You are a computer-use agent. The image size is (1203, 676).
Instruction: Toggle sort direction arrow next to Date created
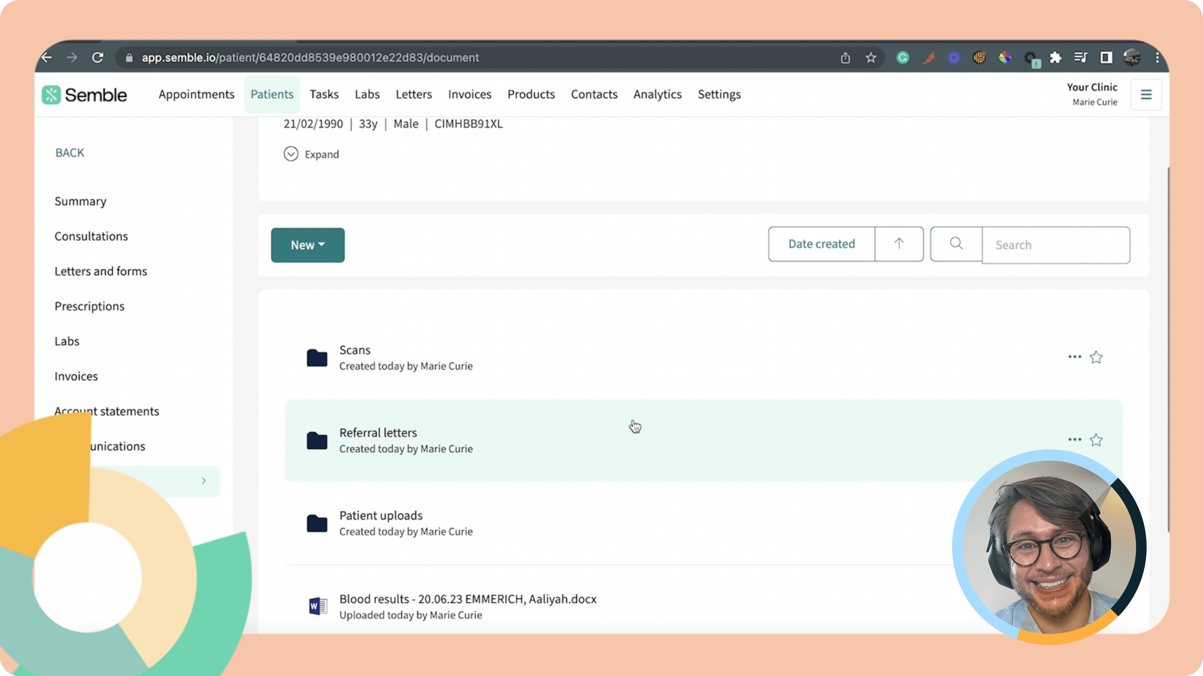tap(899, 244)
